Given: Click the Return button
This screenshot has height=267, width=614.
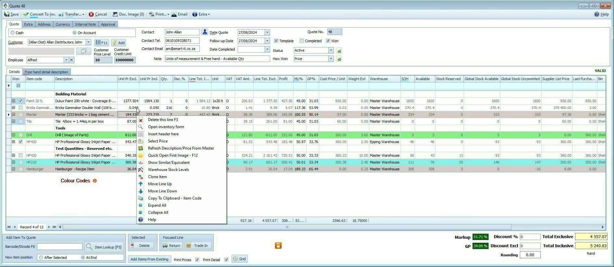Looking at the screenshot, I should pyautogui.click(x=172, y=246).
